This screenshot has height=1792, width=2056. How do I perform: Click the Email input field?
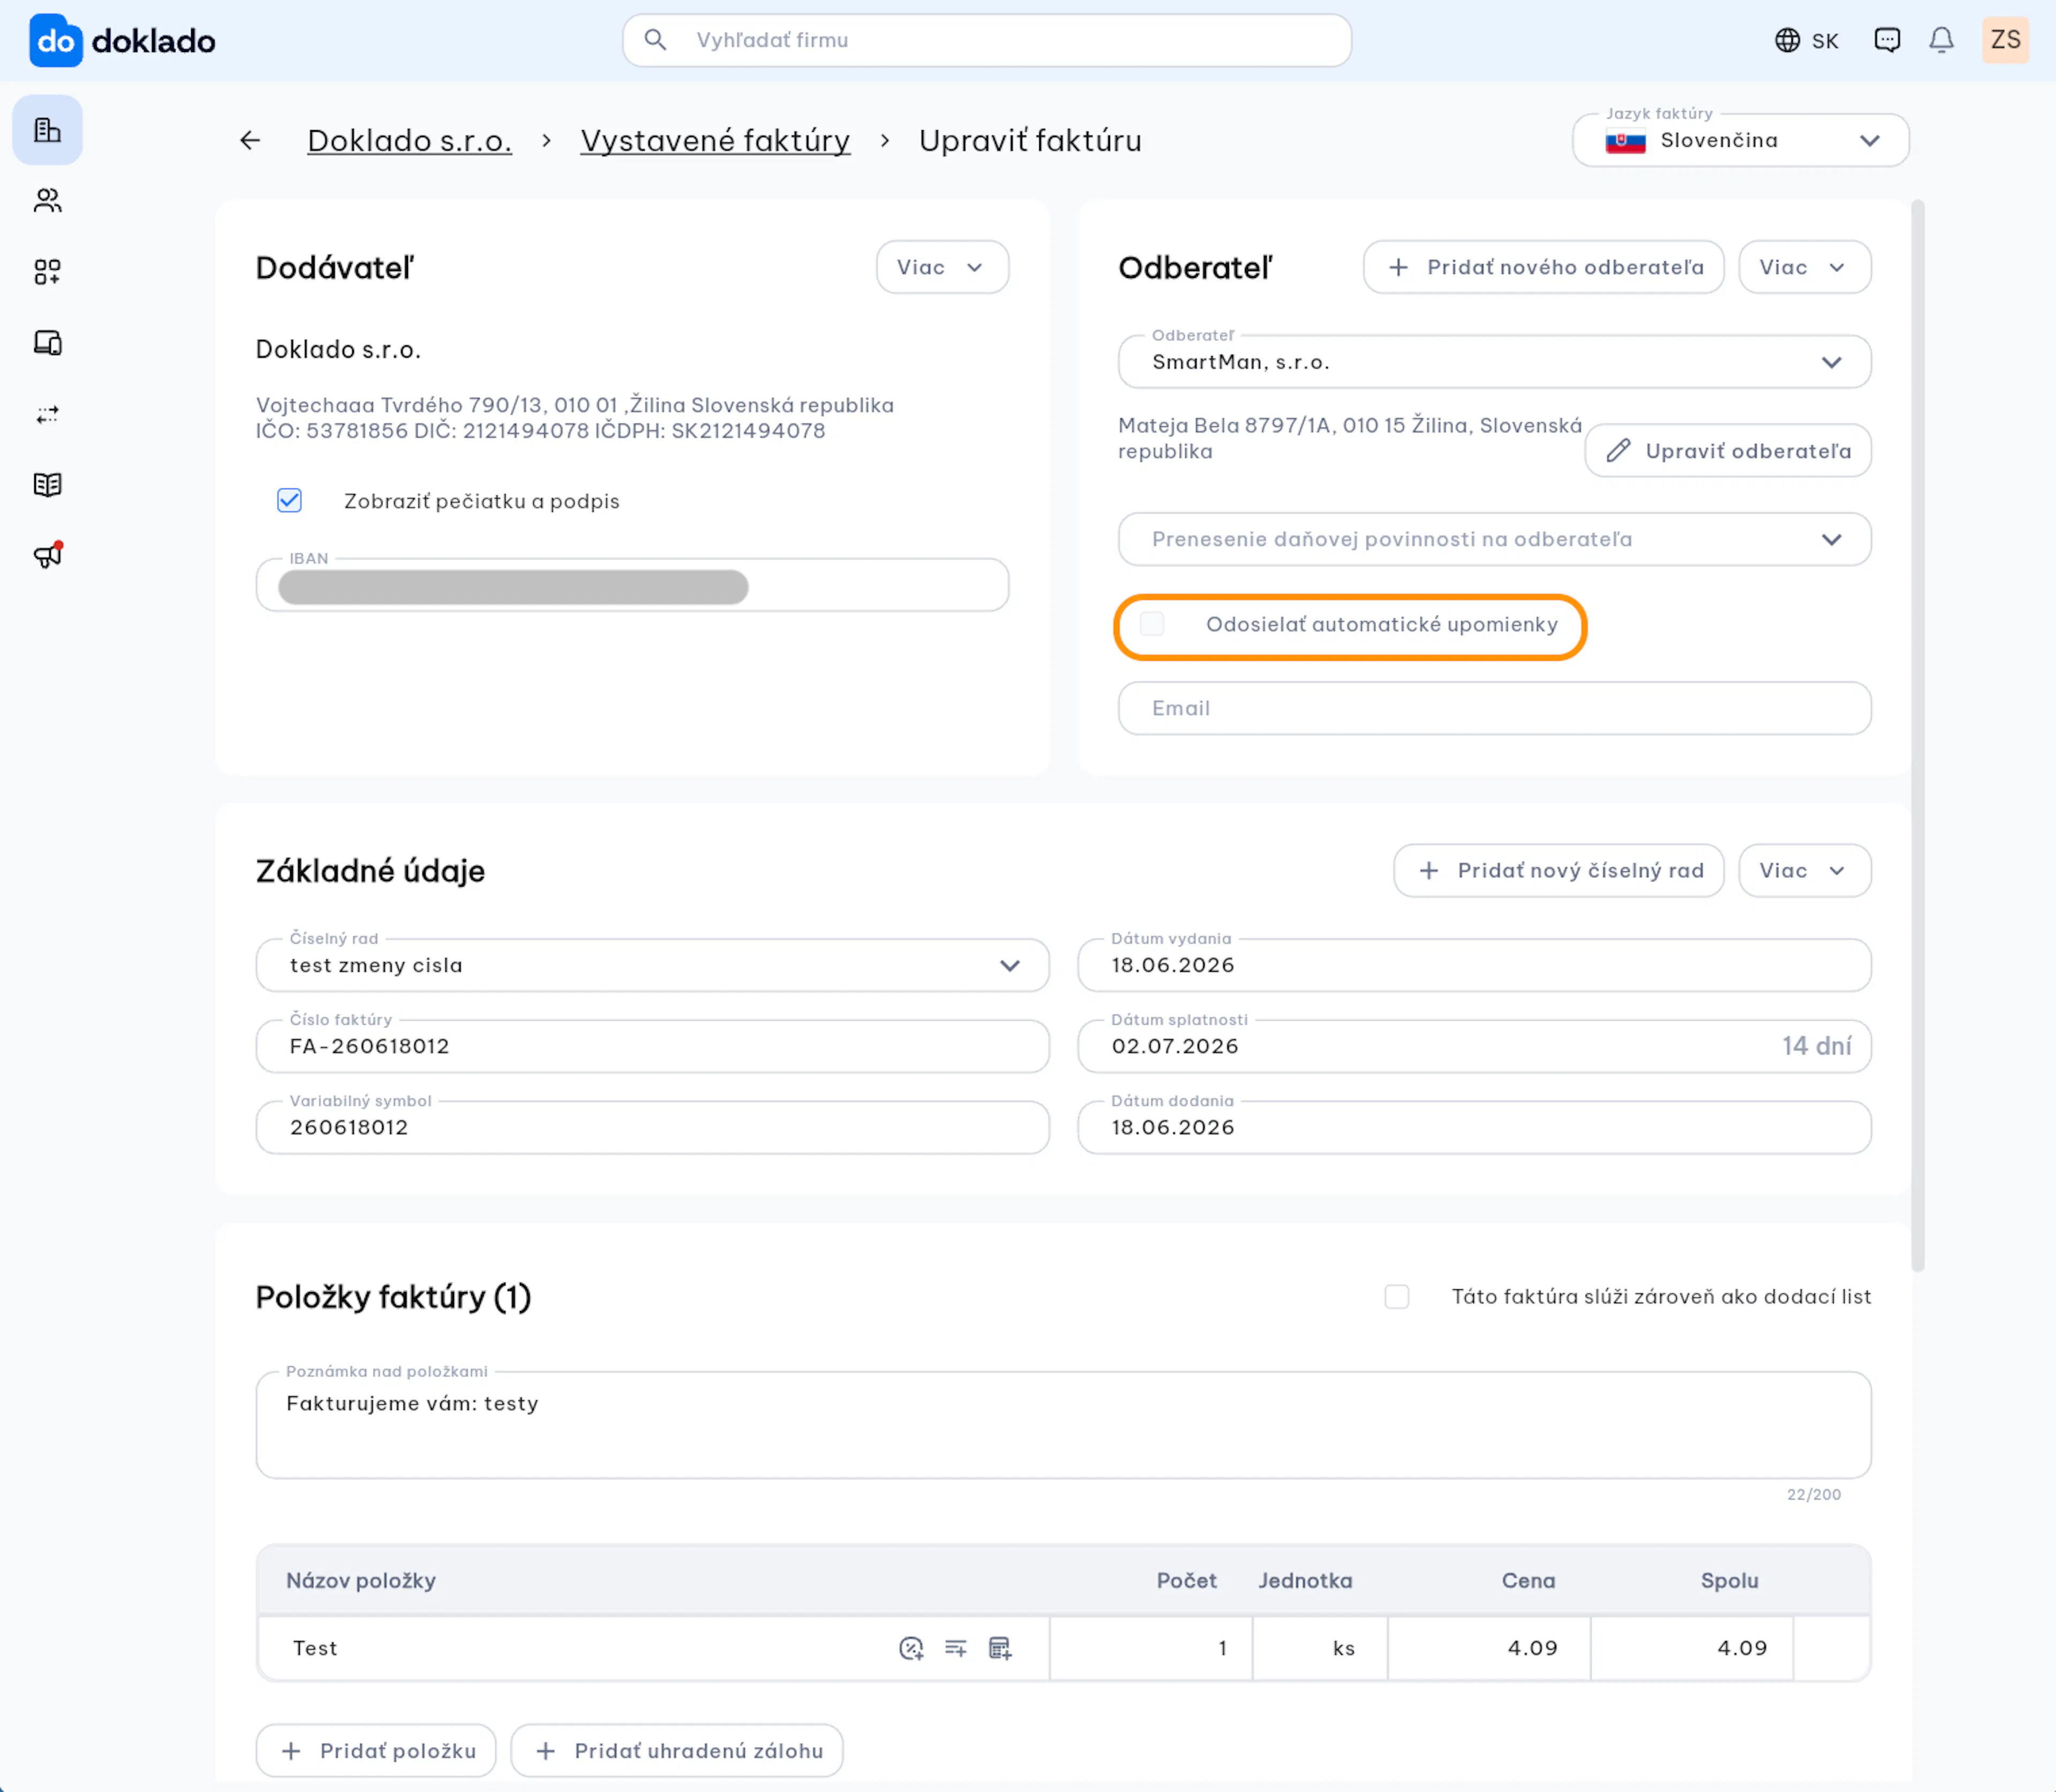tap(1494, 709)
